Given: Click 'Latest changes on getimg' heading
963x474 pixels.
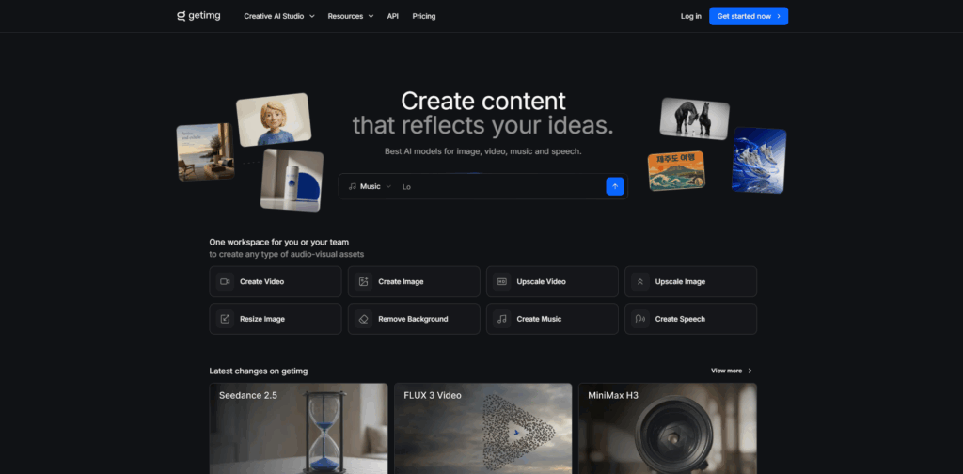Looking at the screenshot, I should click(259, 371).
